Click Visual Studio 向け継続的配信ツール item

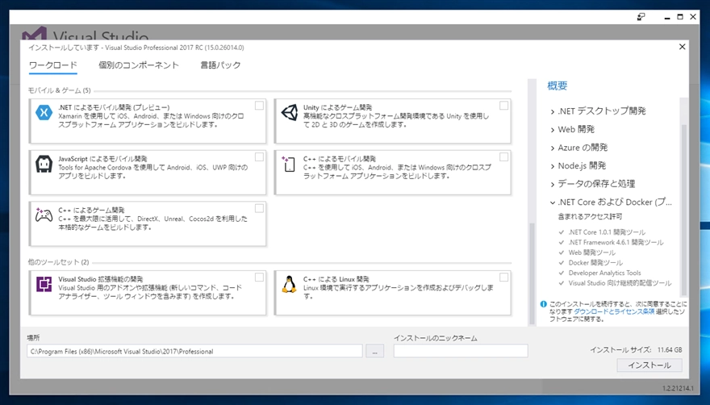click(x=620, y=283)
